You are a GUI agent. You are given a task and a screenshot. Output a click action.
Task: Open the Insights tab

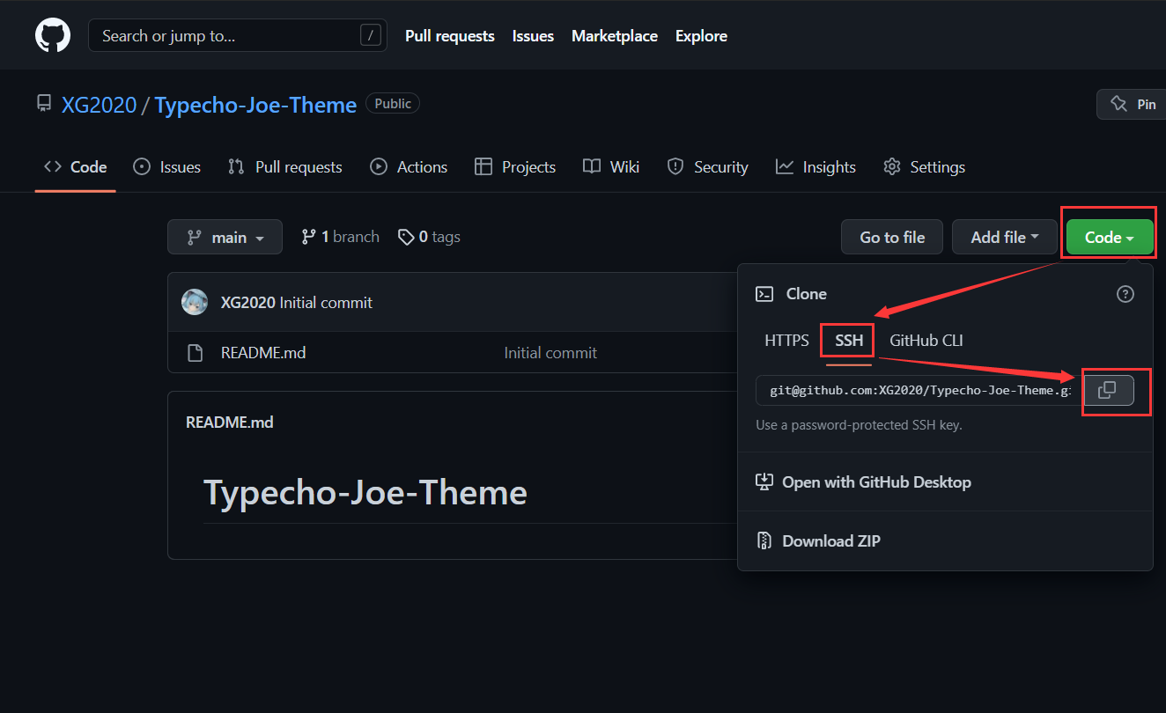click(x=815, y=167)
